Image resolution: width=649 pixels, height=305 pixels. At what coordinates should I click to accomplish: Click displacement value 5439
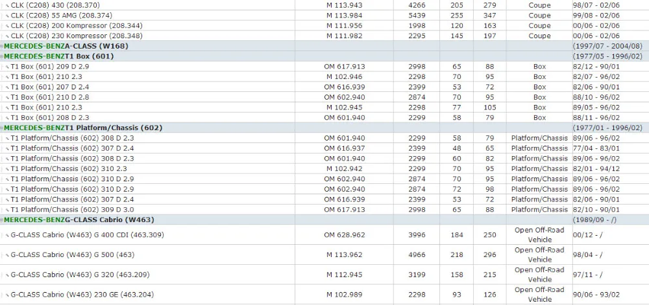click(417, 16)
